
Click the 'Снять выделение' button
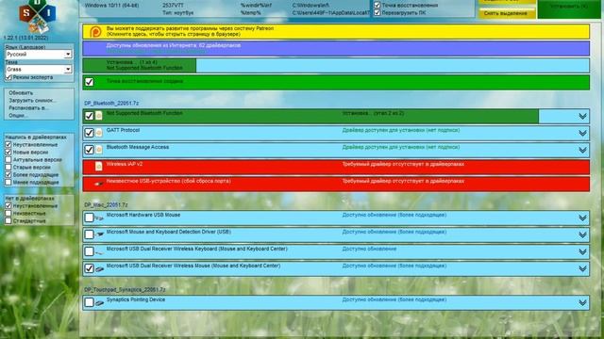(507, 13)
